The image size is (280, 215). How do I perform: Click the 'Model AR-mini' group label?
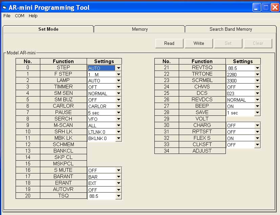point(21,53)
